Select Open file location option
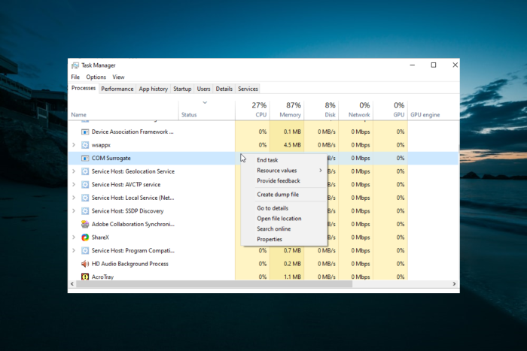Screen dimensions: 527x351 tap(279, 219)
